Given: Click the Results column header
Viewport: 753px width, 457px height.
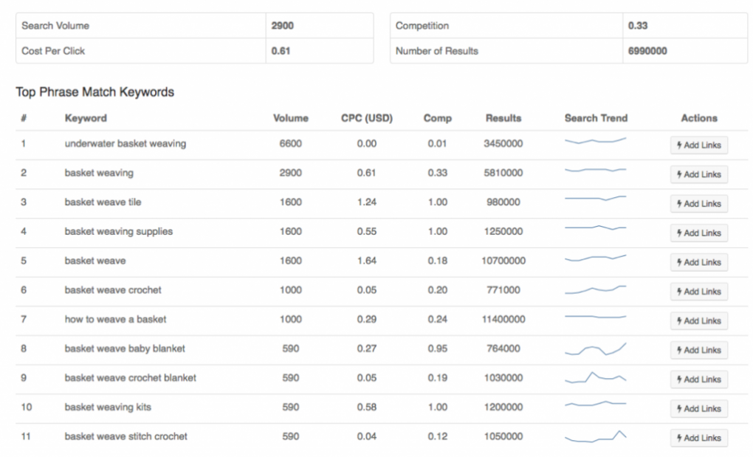Looking at the screenshot, I should click(x=503, y=118).
